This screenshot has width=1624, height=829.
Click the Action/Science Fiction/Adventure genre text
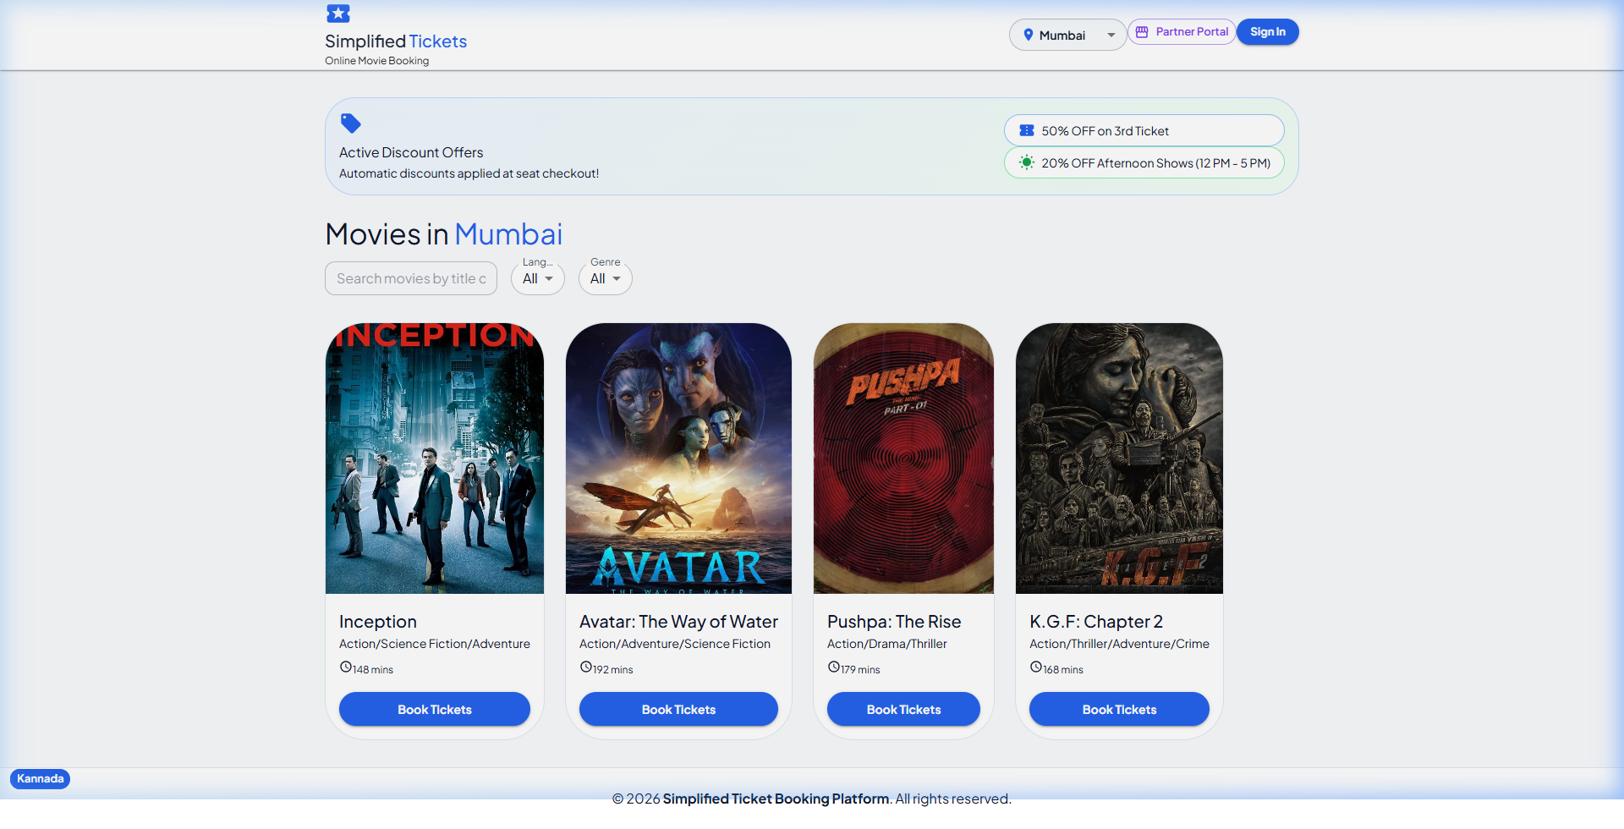435,644
